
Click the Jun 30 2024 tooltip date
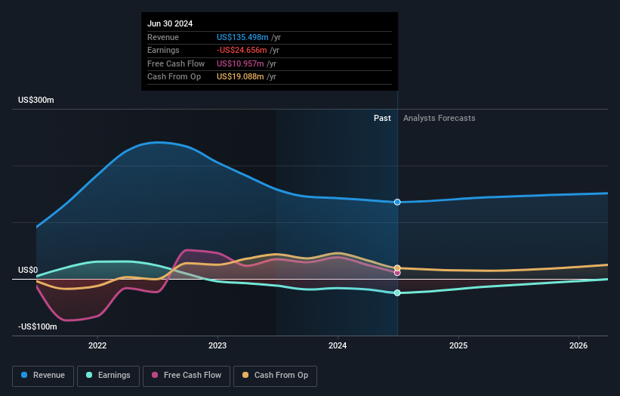[x=170, y=23]
